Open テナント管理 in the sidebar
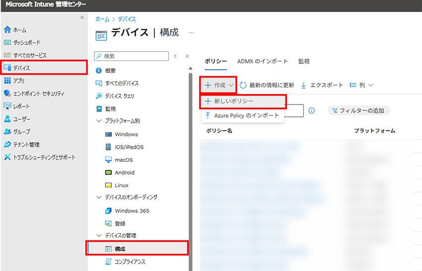The image size is (422, 271). click(x=21, y=145)
